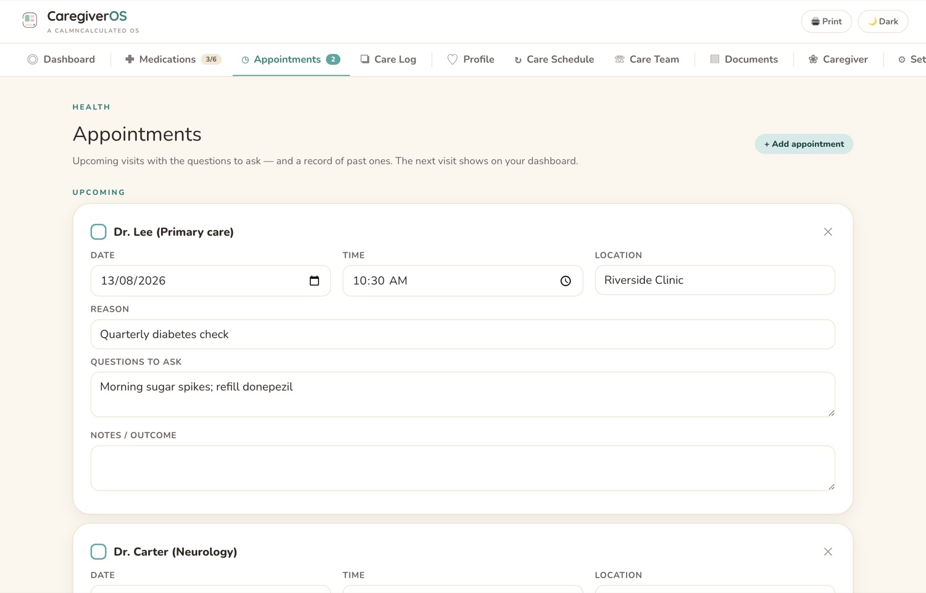Click Add appointment button
This screenshot has width=926, height=593.
coord(804,144)
